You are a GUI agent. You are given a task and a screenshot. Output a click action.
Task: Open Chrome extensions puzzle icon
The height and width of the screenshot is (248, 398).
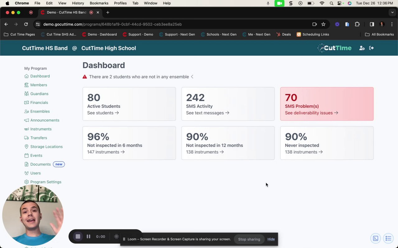click(x=357, y=24)
